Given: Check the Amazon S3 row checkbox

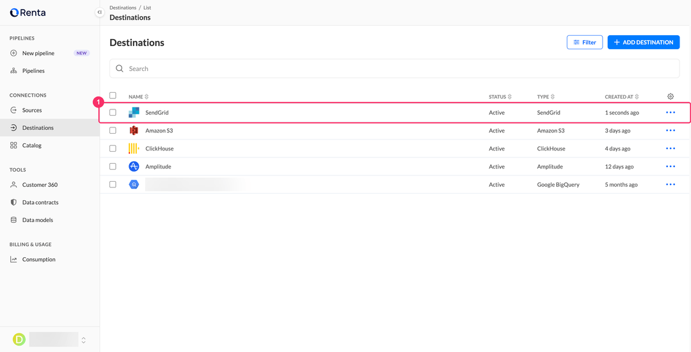Looking at the screenshot, I should [x=113, y=131].
